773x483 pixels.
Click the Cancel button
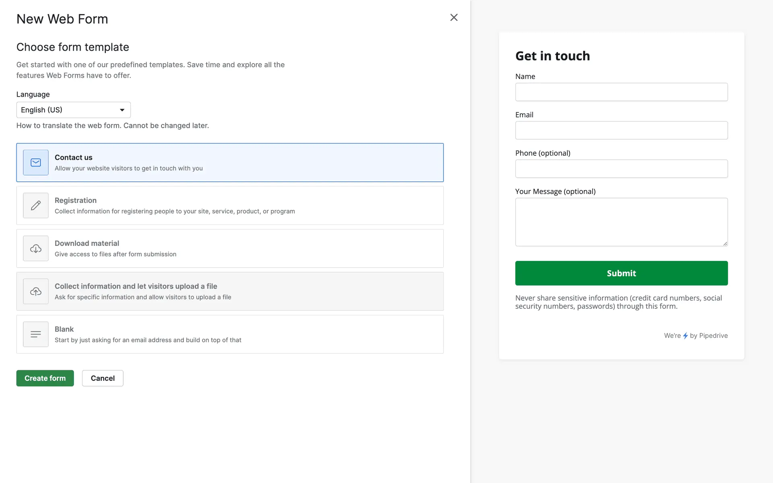click(103, 378)
